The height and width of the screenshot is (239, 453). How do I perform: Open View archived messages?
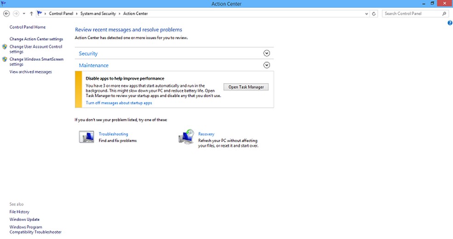pyautogui.click(x=31, y=72)
